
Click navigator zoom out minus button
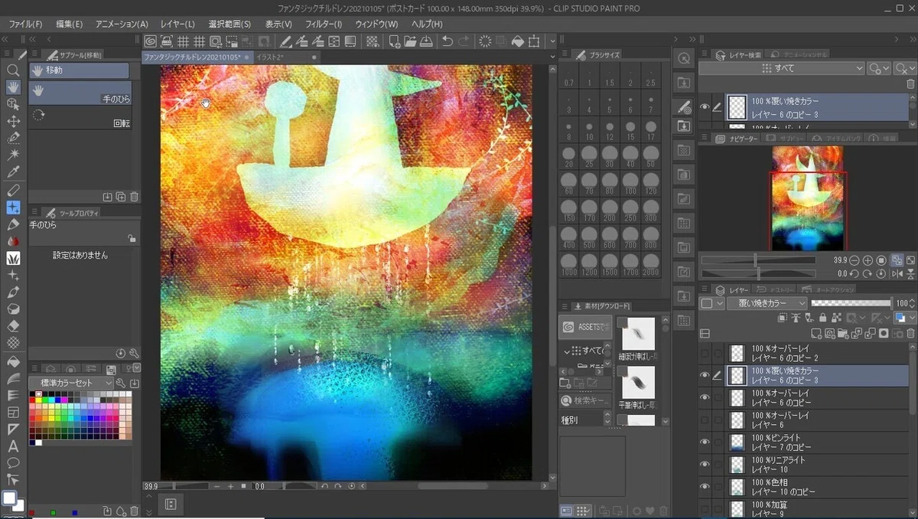coord(854,260)
